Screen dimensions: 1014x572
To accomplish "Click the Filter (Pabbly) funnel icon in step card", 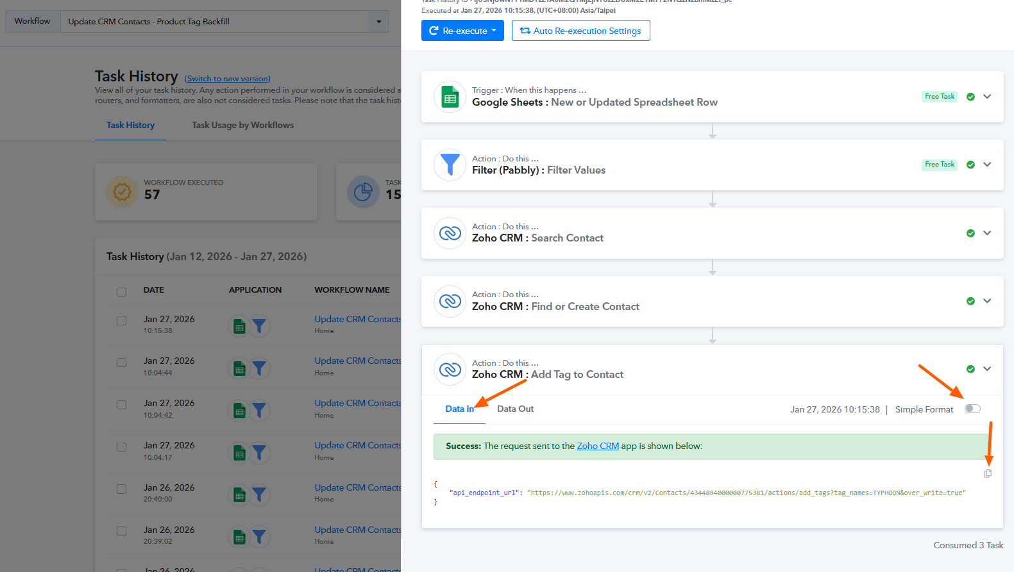I will pyautogui.click(x=450, y=165).
